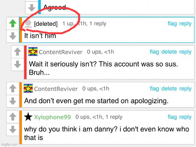The image size is (196, 147).
Task: Delete the "apologizing" comment
Action: (169, 88)
